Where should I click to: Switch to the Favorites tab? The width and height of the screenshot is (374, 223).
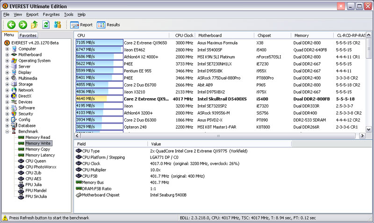pyautogui.click(x=28, y=36)
